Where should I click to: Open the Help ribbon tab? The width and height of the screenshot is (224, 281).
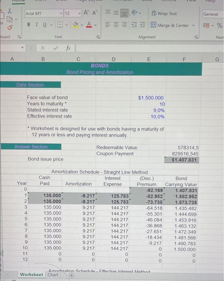(x=210, y=1)
